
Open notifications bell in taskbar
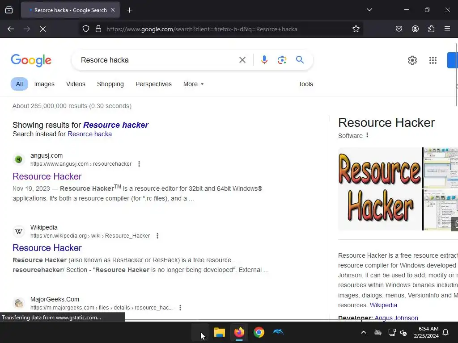coord(445,332)
